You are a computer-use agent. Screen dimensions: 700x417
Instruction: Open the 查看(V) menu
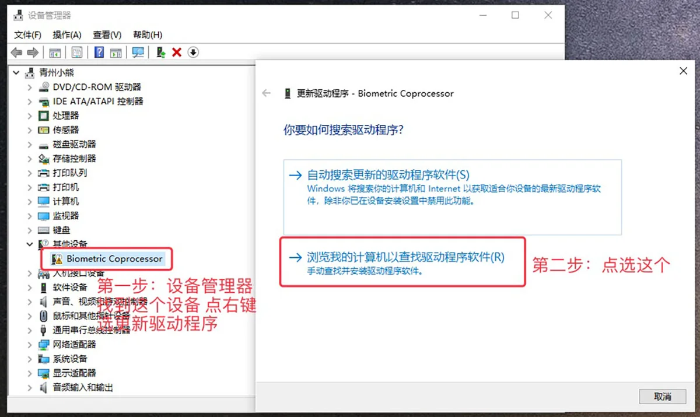point(107,35)
